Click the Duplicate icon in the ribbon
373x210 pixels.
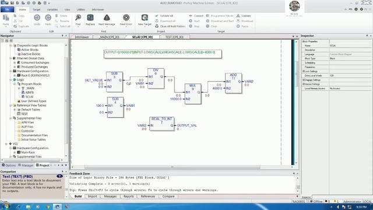(15, 26)
